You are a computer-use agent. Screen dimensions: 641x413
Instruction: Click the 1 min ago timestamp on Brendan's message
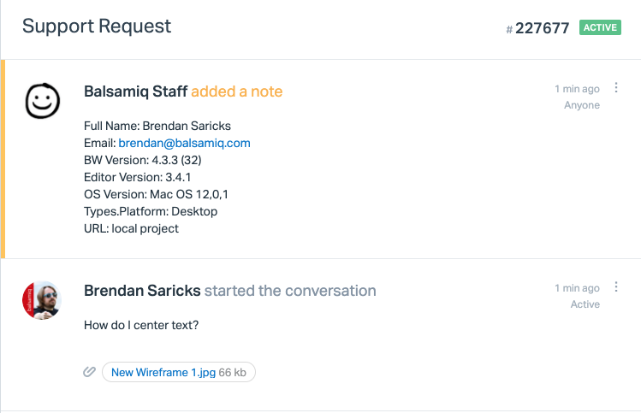pyautogui.click(x=577, y=288)
